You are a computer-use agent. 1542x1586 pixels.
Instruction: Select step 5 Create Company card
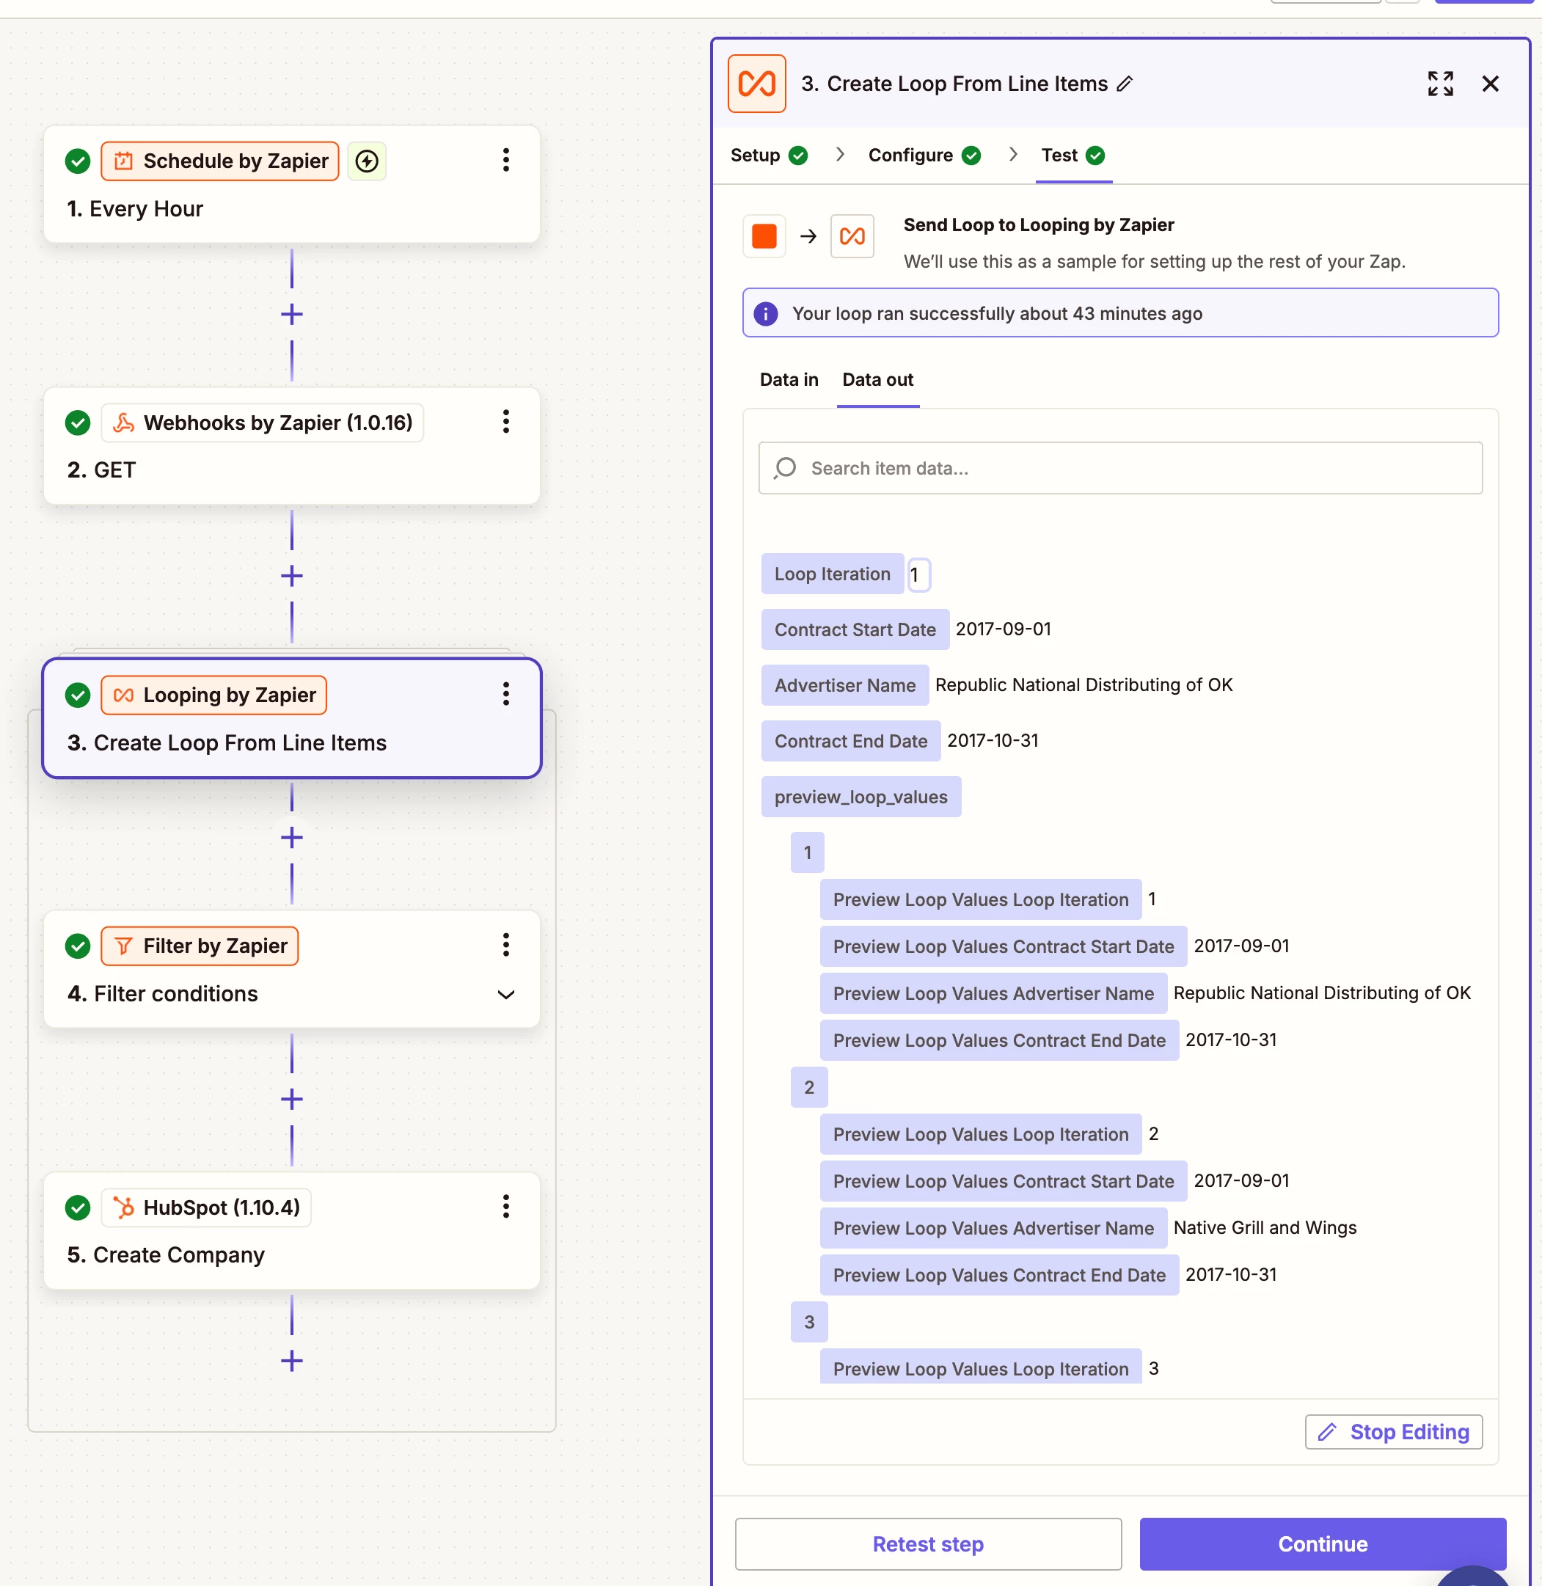point(291,1230)
